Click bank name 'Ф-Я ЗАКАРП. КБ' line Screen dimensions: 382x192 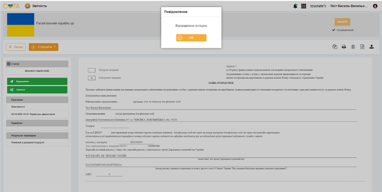click(x=106, y=156)
